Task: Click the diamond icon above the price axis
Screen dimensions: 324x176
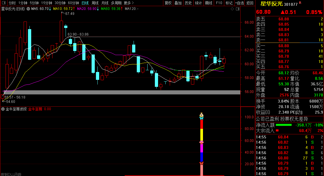Action: 232,9
